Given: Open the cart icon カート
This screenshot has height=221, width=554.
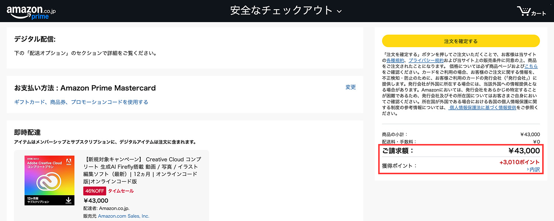Looking at the screenshot, I should [x=531, y=11].
